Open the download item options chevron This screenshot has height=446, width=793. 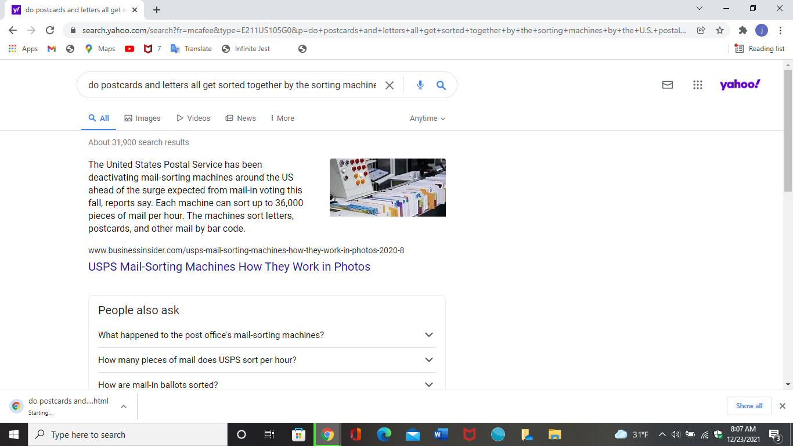(124, 407)
